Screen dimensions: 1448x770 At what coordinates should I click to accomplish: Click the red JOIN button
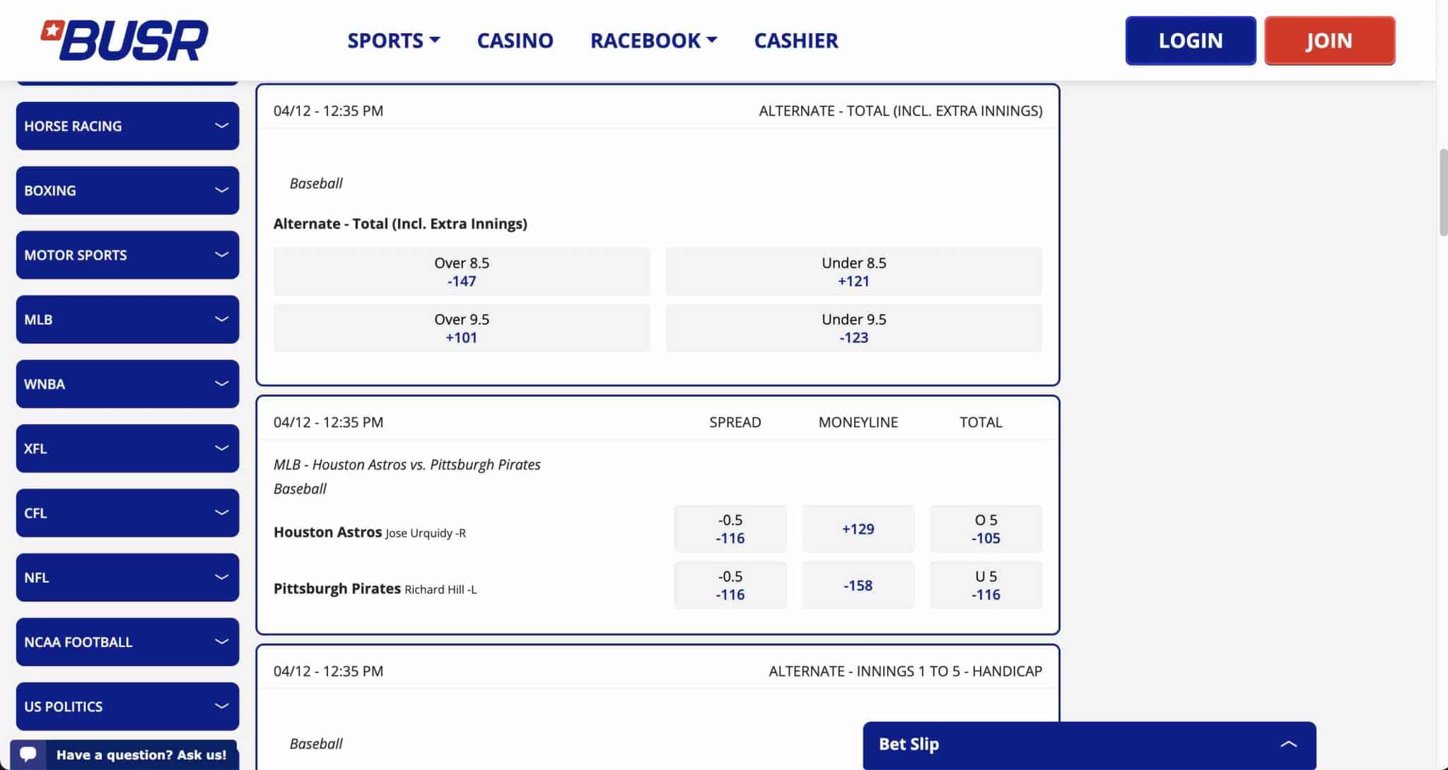click(1329, 41)
